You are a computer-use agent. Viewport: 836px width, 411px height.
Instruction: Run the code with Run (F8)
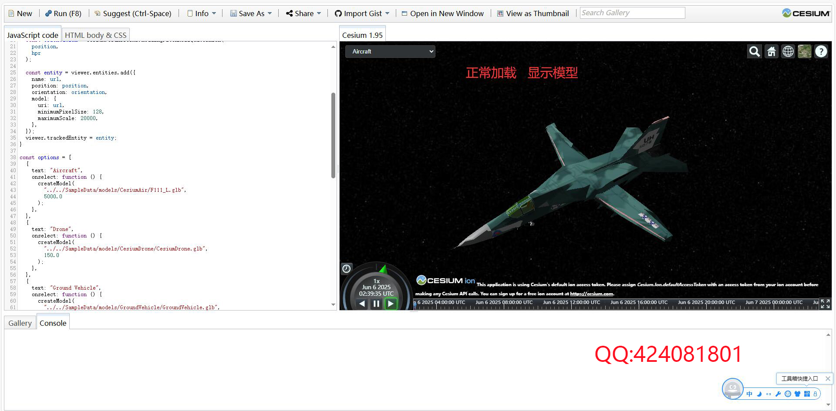coord(63,13)
